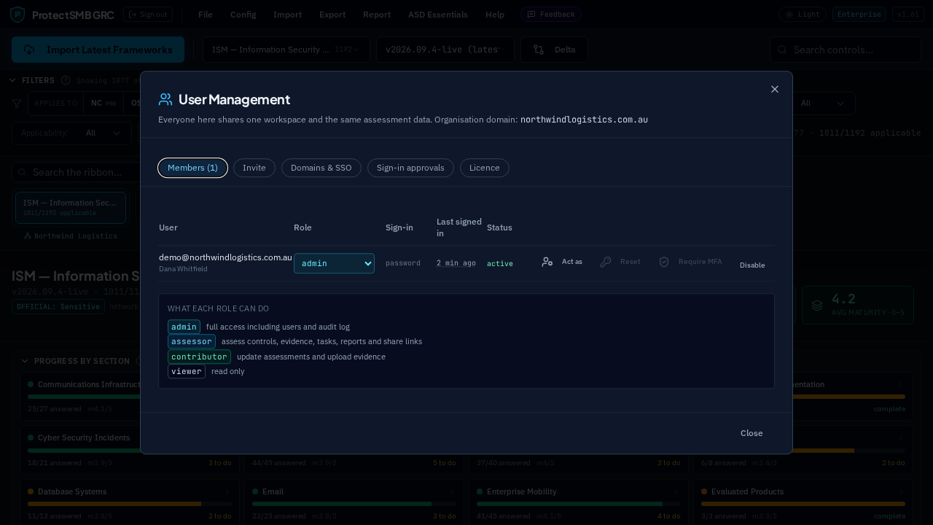Screen dimensions: 933x525
Task: Click the Evaluated Products progress bar
Action: tap(803, 504)
